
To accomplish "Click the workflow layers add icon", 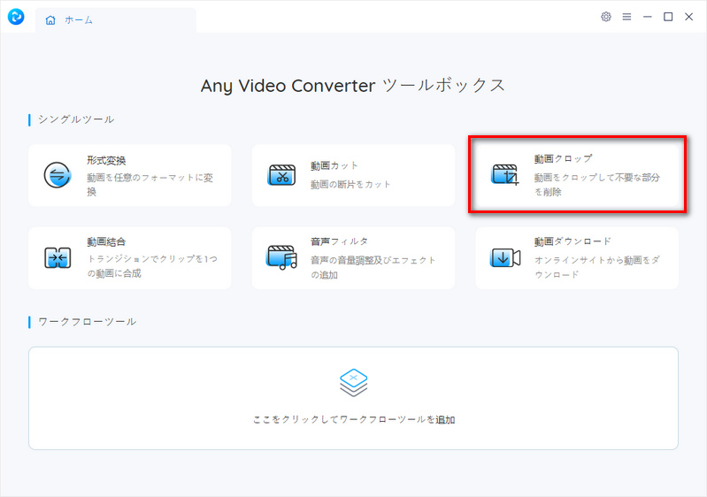I will (x=354, y=383).
